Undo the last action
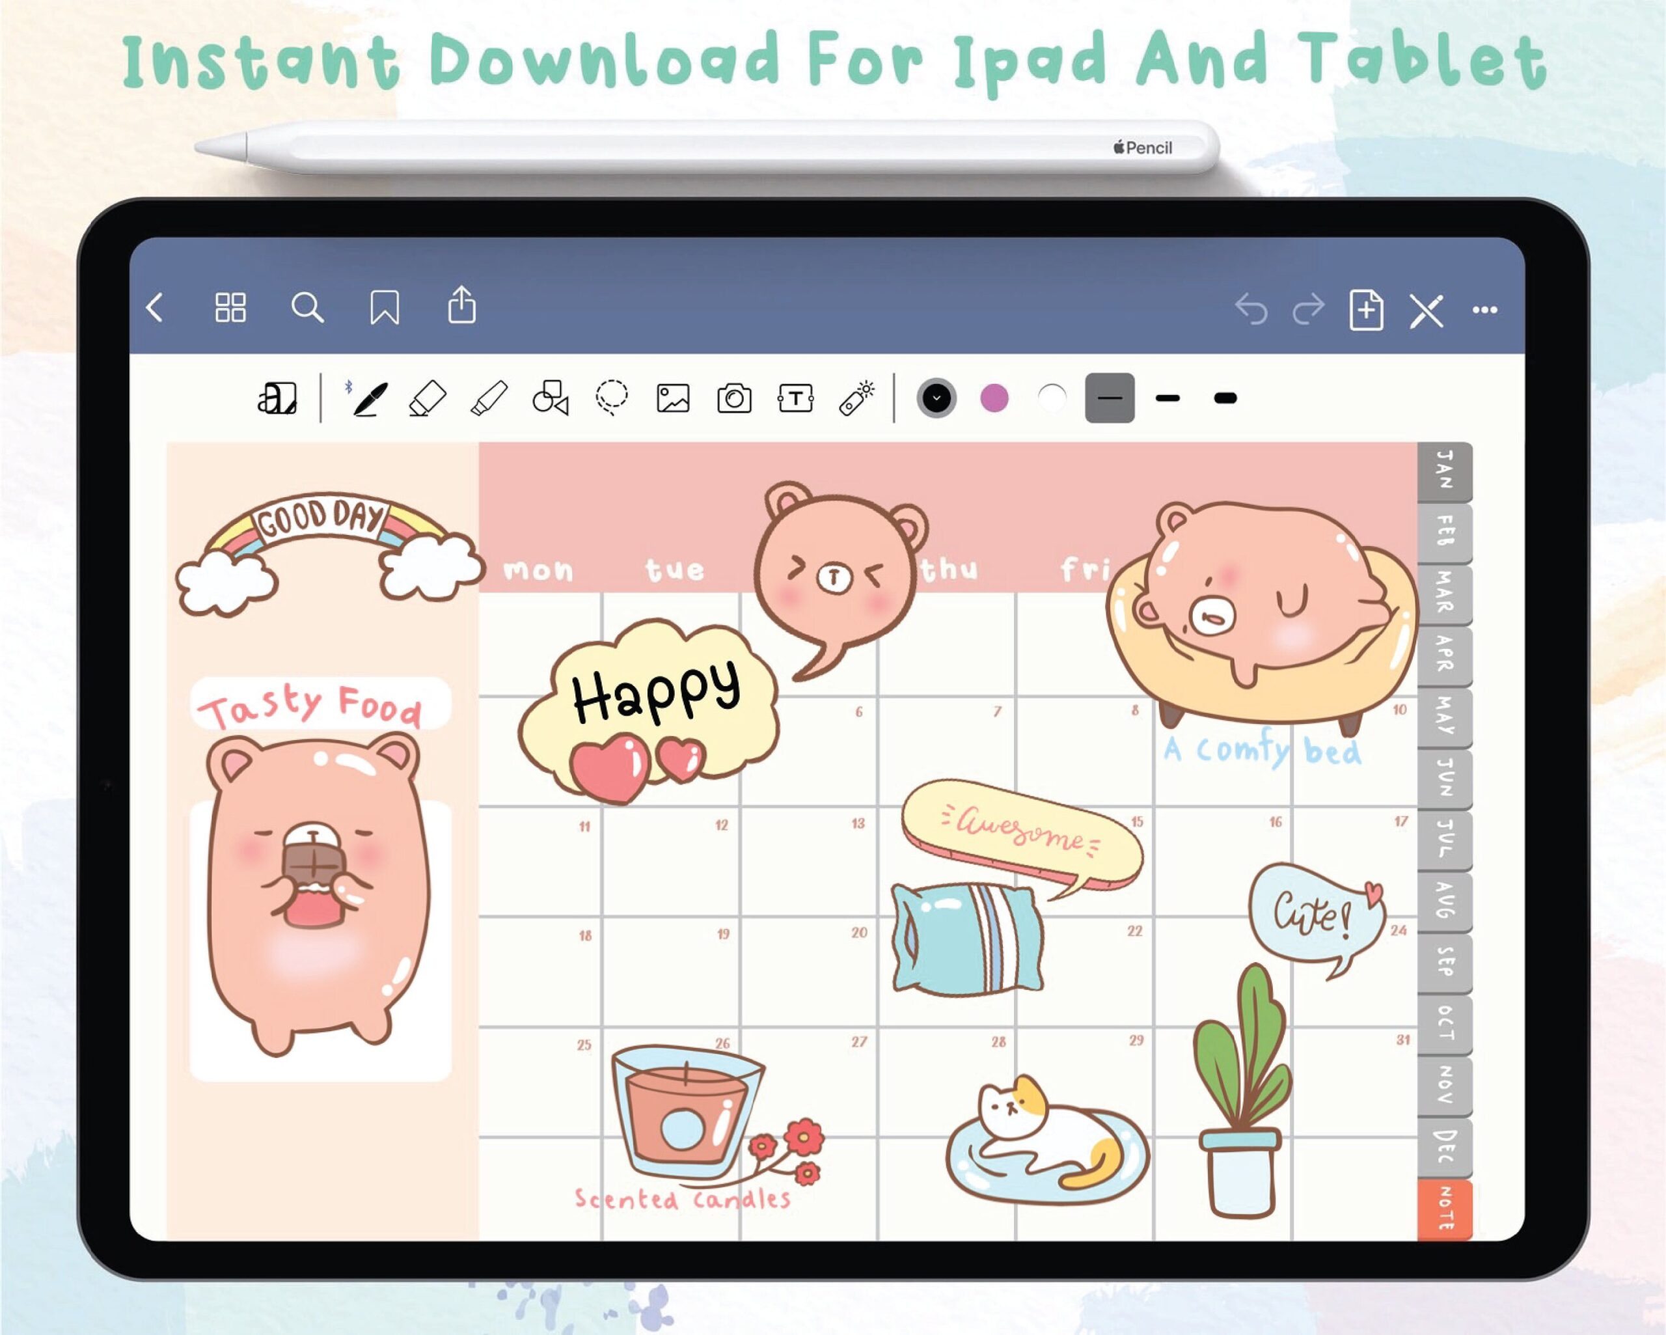Image resolution: width=1666 pixels, height=1335 pixels. point(1250,309)
